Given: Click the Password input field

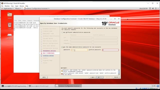Looking at the screenshot, I should point(79,50).
